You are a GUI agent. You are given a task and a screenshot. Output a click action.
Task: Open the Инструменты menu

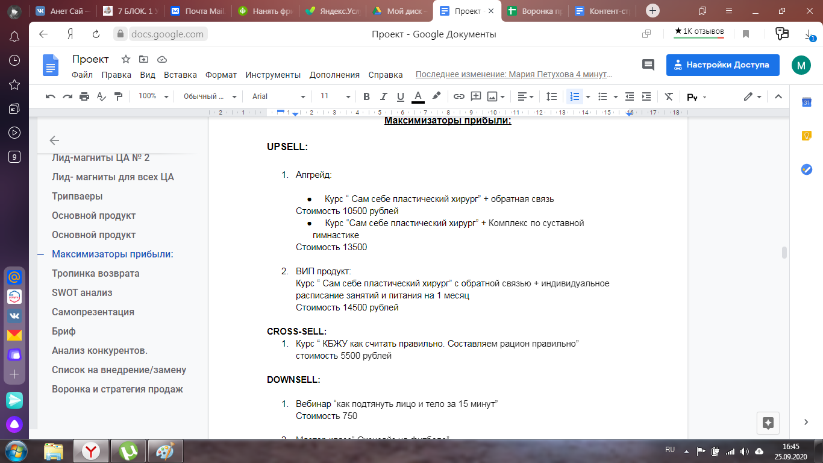tap(273, 75)
